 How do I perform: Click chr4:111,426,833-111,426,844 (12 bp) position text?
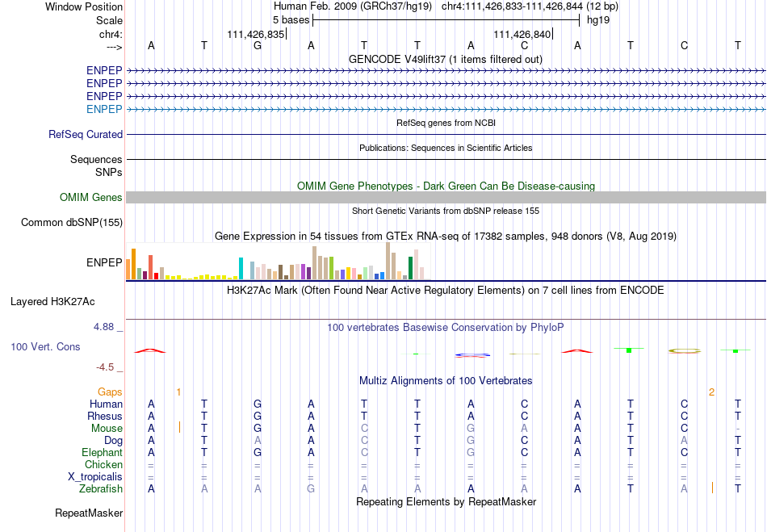click(530, 6)
